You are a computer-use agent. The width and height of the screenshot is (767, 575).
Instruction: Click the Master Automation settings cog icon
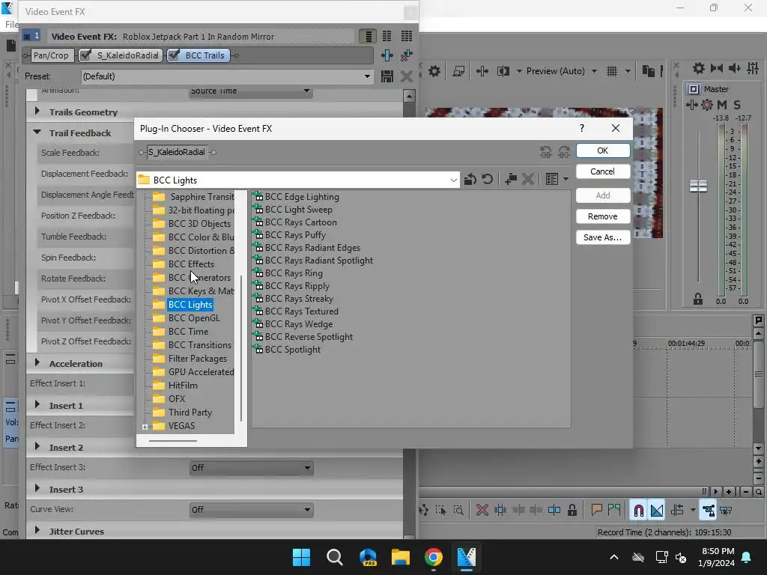click(707, 105)
